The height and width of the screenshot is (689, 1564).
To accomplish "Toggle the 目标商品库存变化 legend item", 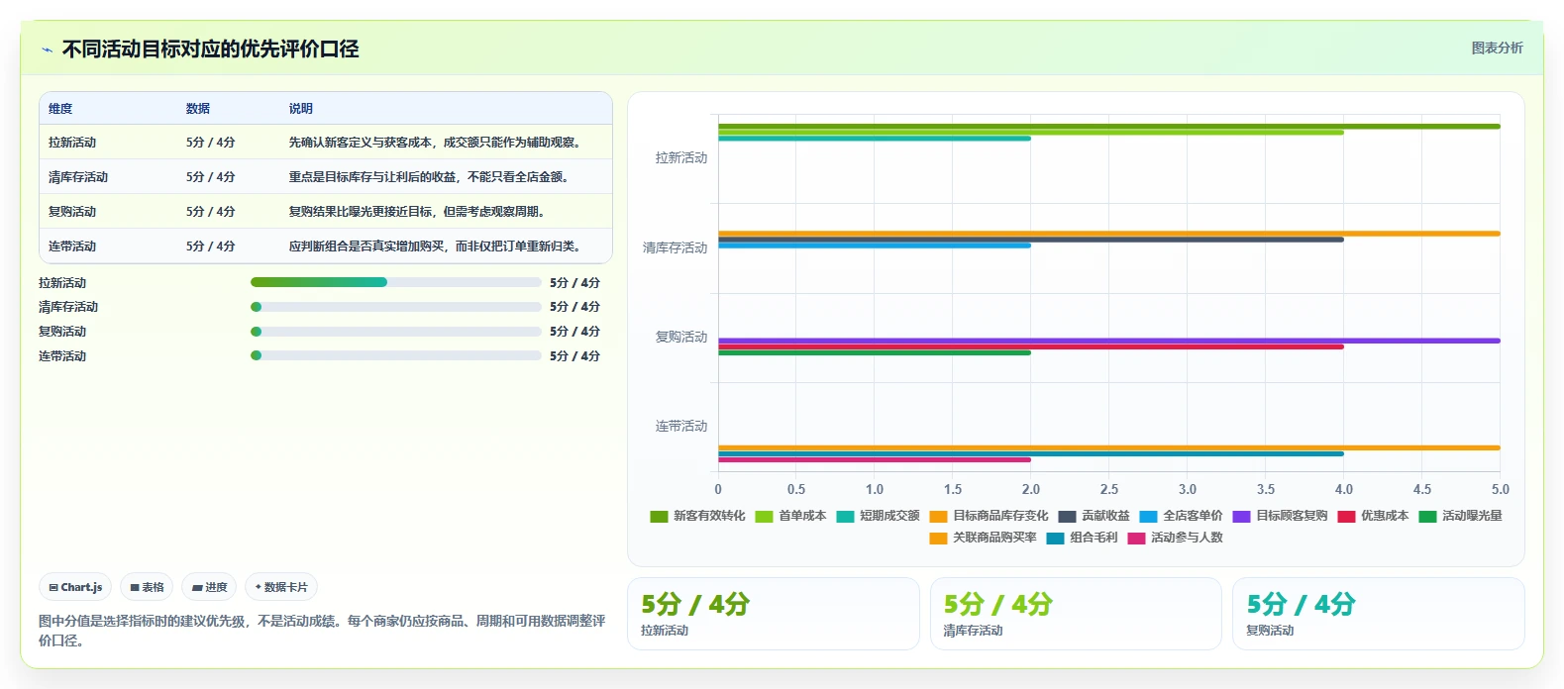I will pyautogui.click(x=989, y=516).
